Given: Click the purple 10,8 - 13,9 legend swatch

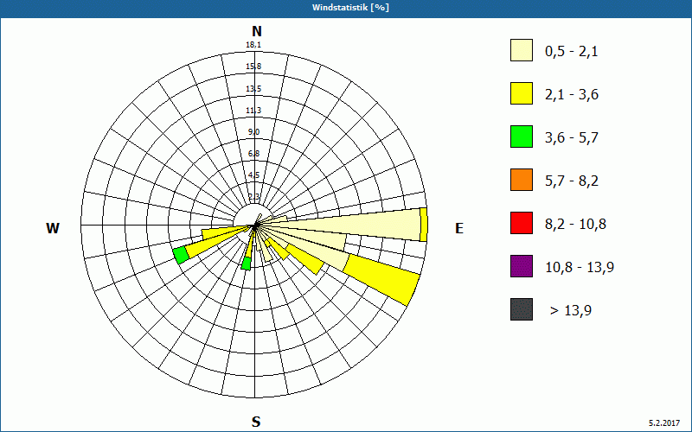Looking at the screenshot, I should (x=522, y=266).
